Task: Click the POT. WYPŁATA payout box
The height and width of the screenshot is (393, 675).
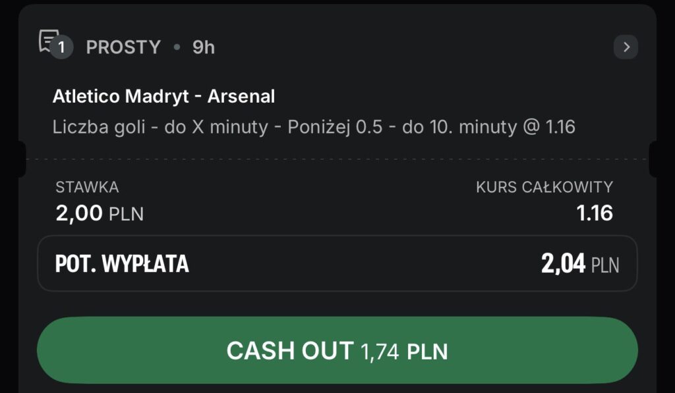Action: click(337, 263)
